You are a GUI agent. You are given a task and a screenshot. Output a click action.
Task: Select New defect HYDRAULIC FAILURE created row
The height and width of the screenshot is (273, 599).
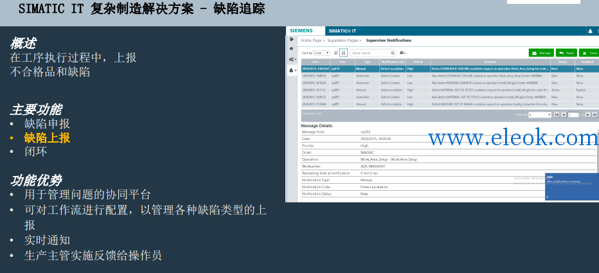[450, 76]
